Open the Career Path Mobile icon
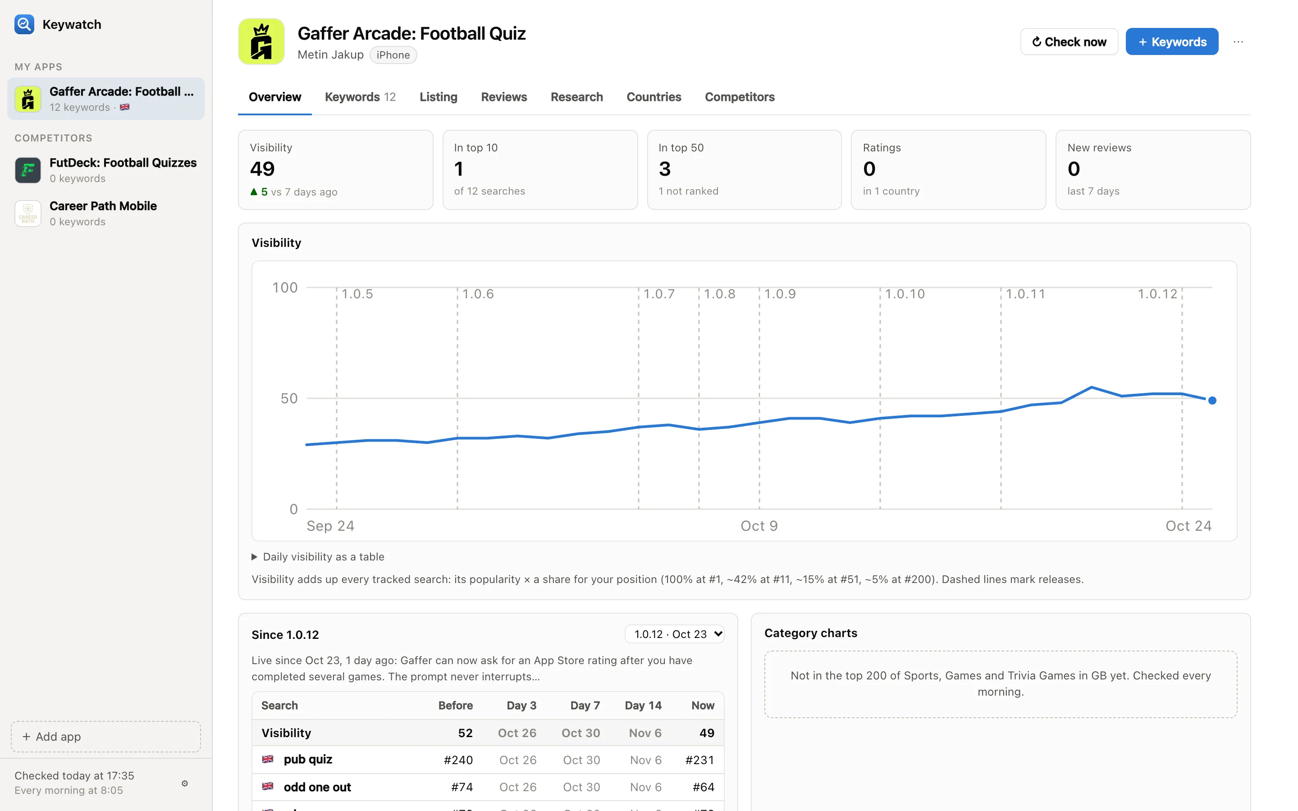Viewport: 1298px width, 811px height. [28, 214]
